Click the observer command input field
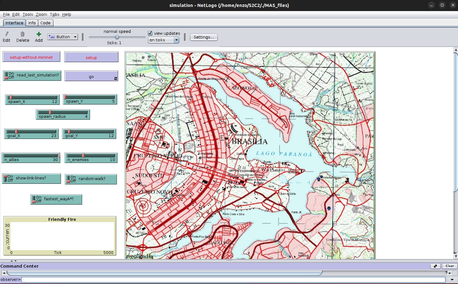 click(x=233, y=280)
